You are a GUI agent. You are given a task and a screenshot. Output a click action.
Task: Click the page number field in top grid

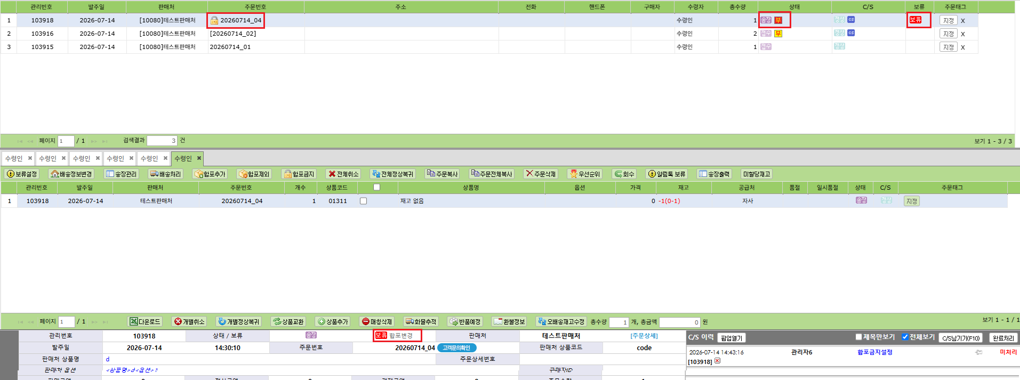tap(66, 141)
